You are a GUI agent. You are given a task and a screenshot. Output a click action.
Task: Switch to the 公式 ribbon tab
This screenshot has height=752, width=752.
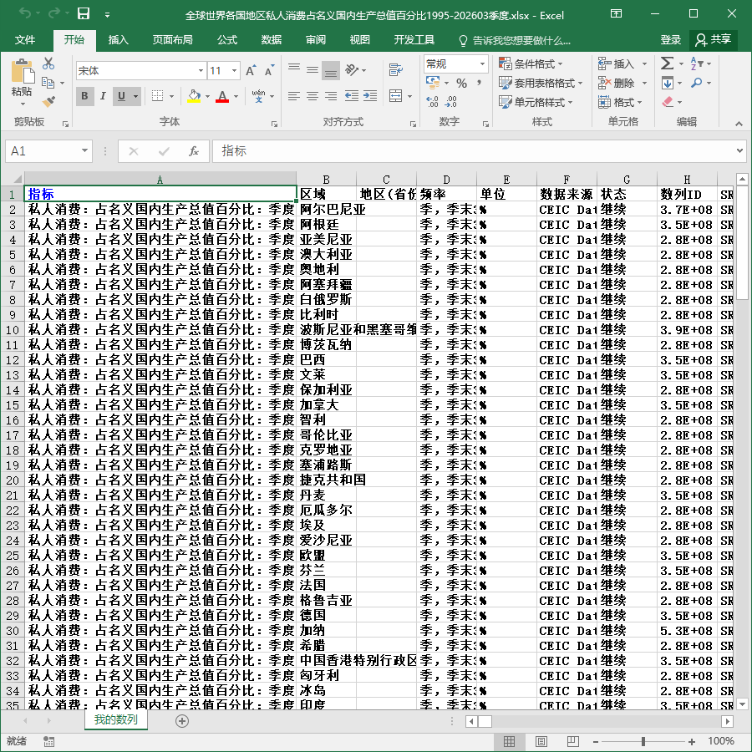pyautogui.click(x=226, y=40)
